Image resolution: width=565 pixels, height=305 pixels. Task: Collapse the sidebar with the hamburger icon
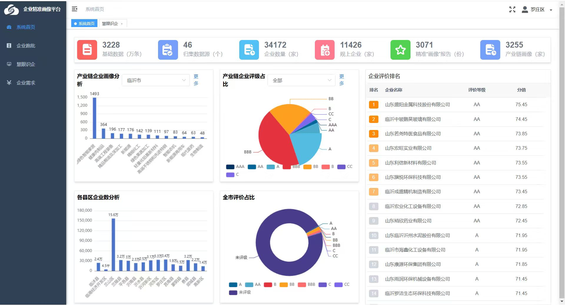tap(74, 9)
